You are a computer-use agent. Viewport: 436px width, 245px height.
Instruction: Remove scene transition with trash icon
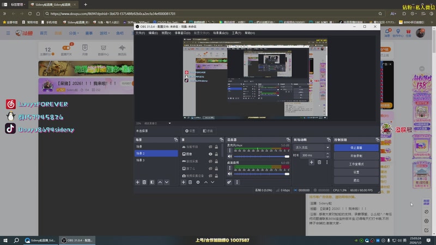point(319,162)
